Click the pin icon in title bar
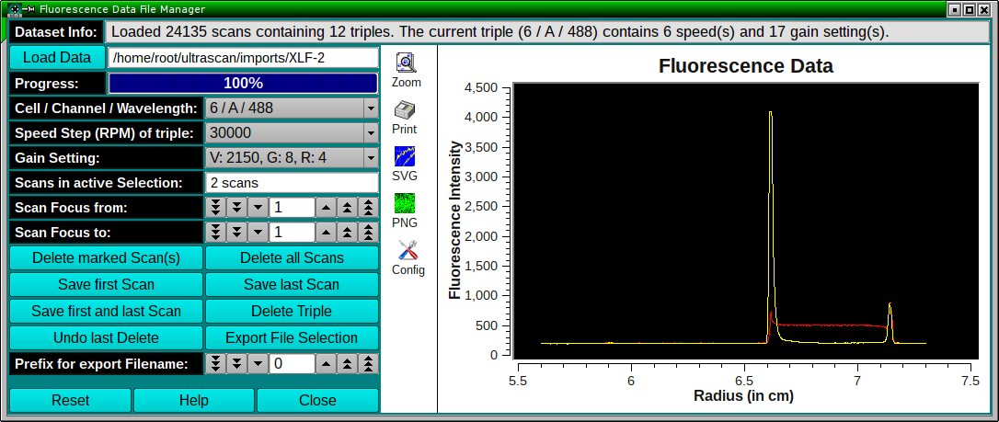This screenshot has height=422, width=999. click(30, 9)
